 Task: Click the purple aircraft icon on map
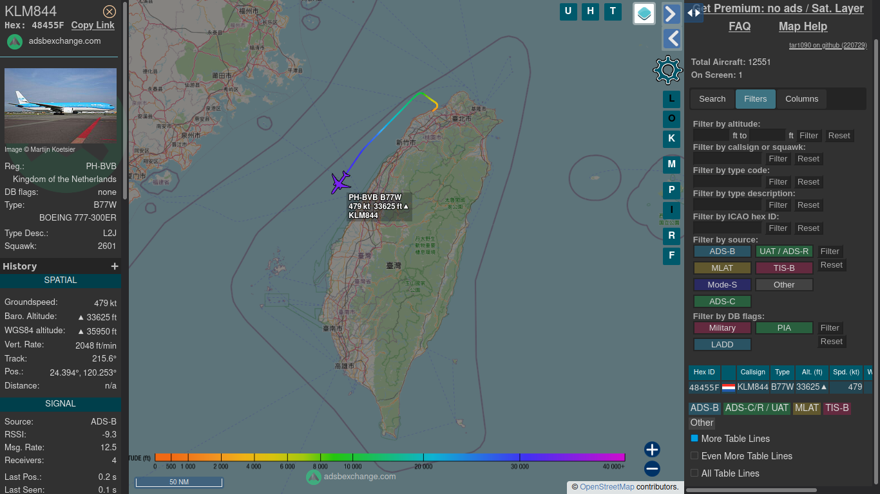point(340,182)
